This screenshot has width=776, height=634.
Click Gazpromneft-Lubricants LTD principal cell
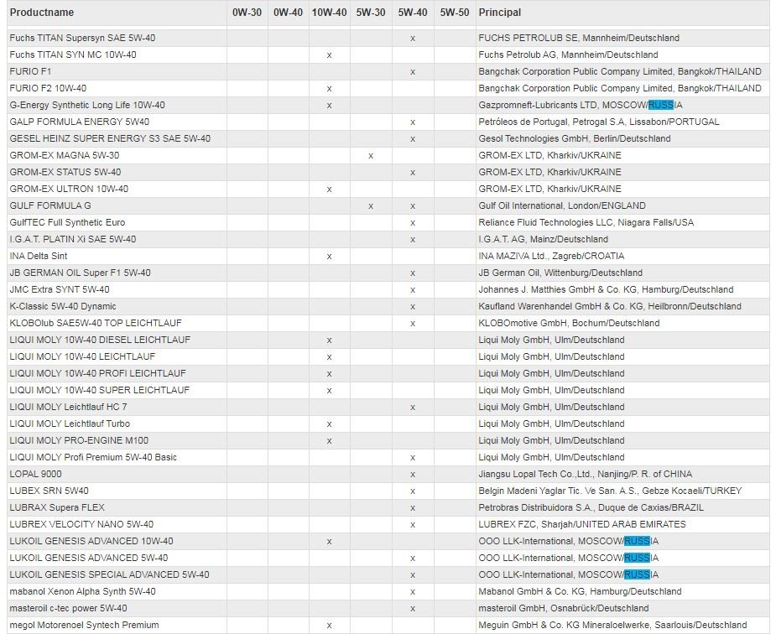[x=581, y=106]
